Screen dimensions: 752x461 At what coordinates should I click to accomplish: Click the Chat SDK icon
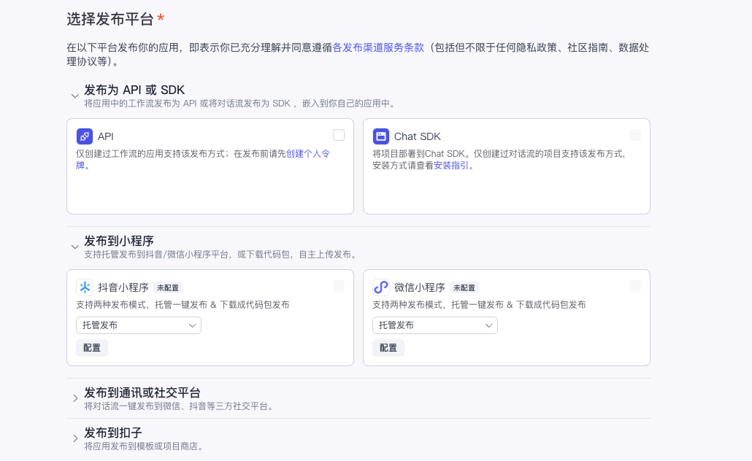pos(380,136)
